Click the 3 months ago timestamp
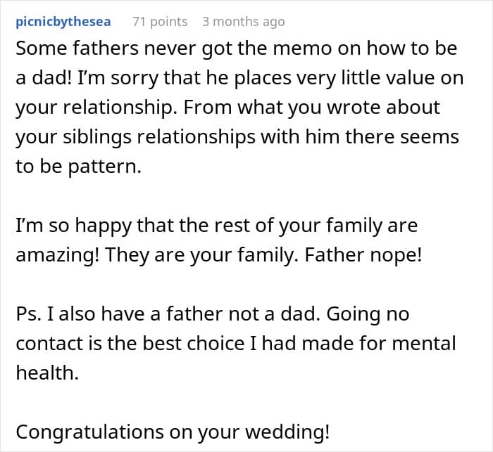The width and height of the screenshot is (493, 452). pos(243,21)
